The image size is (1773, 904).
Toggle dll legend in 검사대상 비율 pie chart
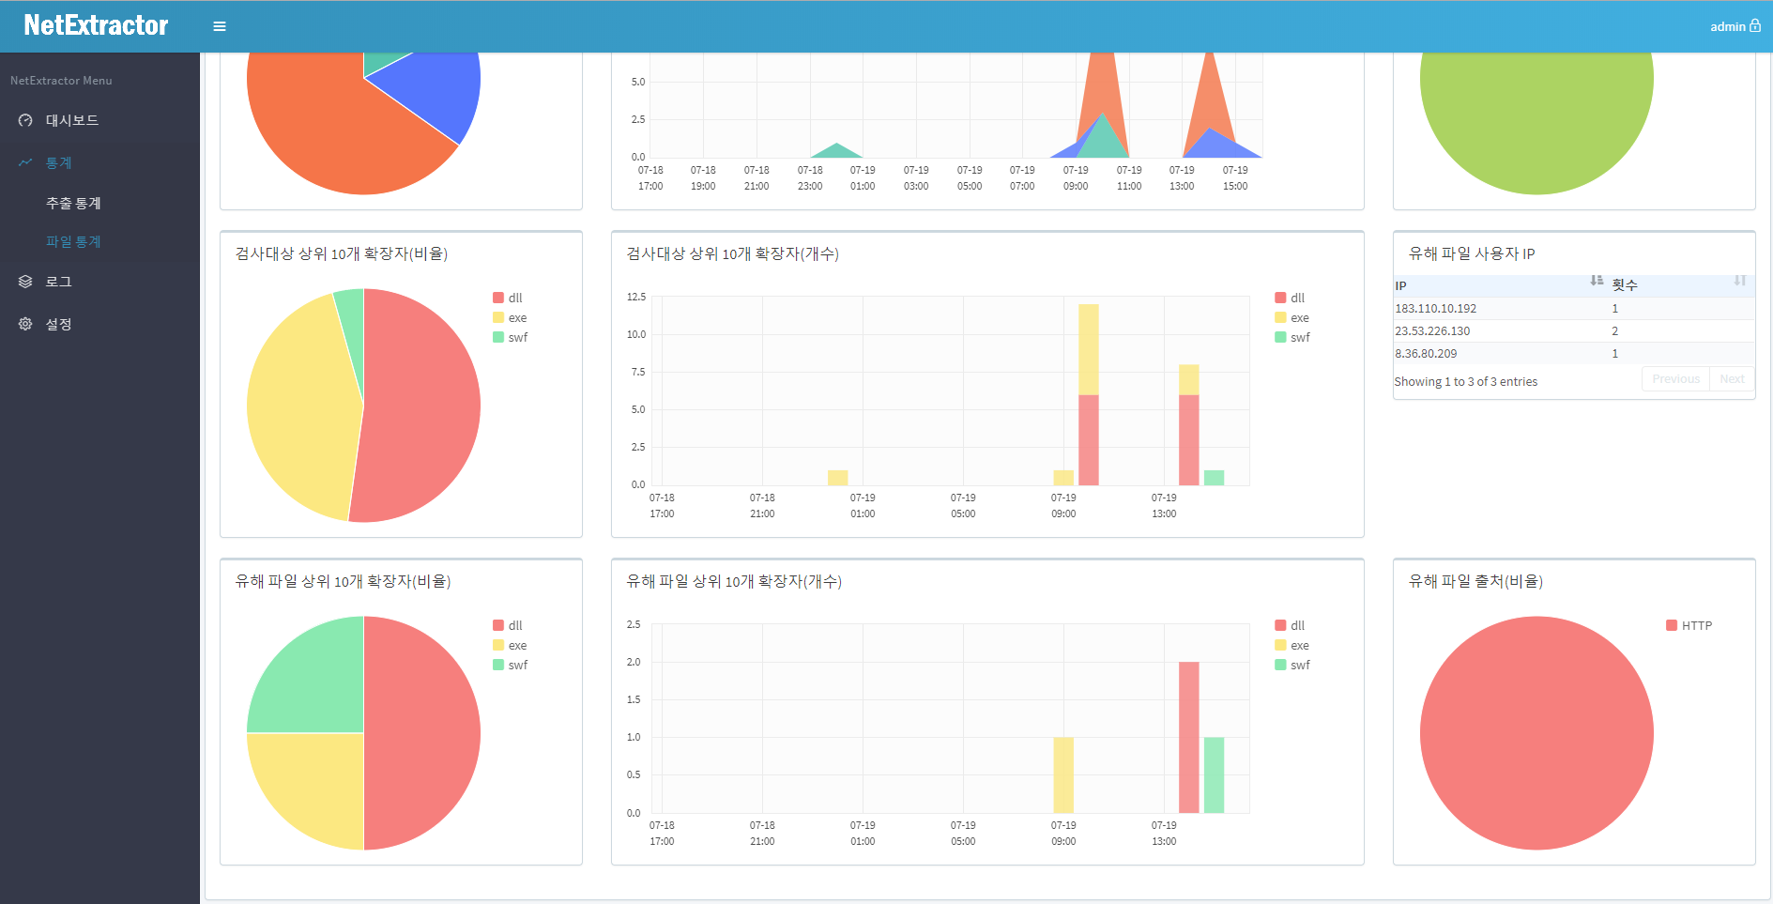pos(508,298)
